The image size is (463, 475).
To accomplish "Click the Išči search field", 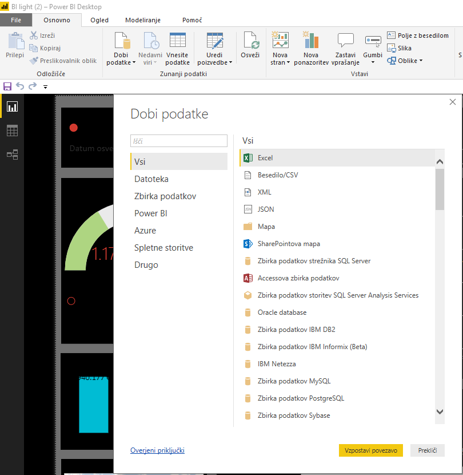I will point(179,141).
